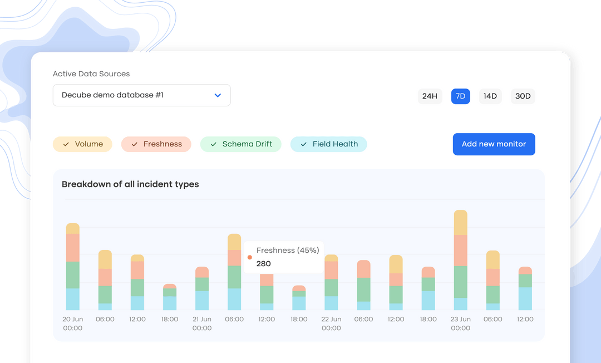Click the checkmark icon on Field Health chip
Image resolution: width=601 pixels, height=363 pixels.
coord(303,144)
